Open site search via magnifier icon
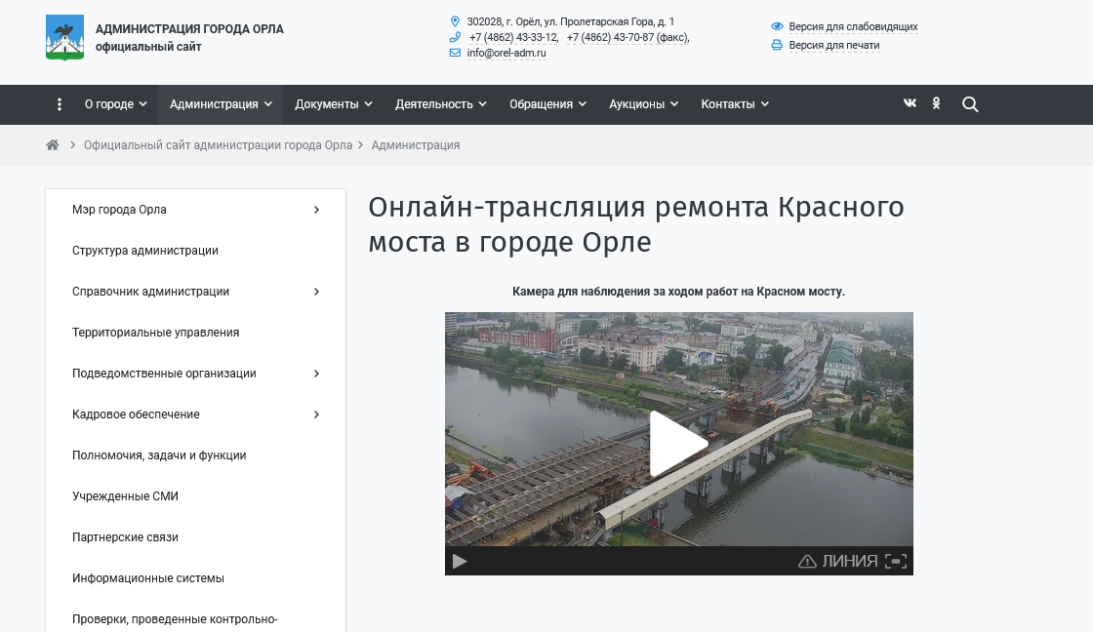Image resolution: width=1093 pixels, height=632 pixels. (970, 104)
